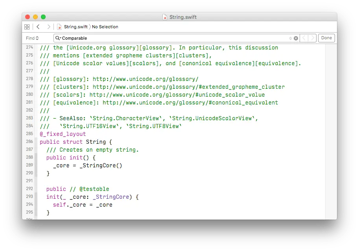This screenshot has height=251, width=359.
Task: Click the unicode_scalar_value URL on line 280
Action: click(x=177, y=95)
